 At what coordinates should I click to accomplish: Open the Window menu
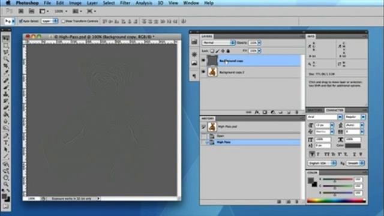click(x=191, y=3)
